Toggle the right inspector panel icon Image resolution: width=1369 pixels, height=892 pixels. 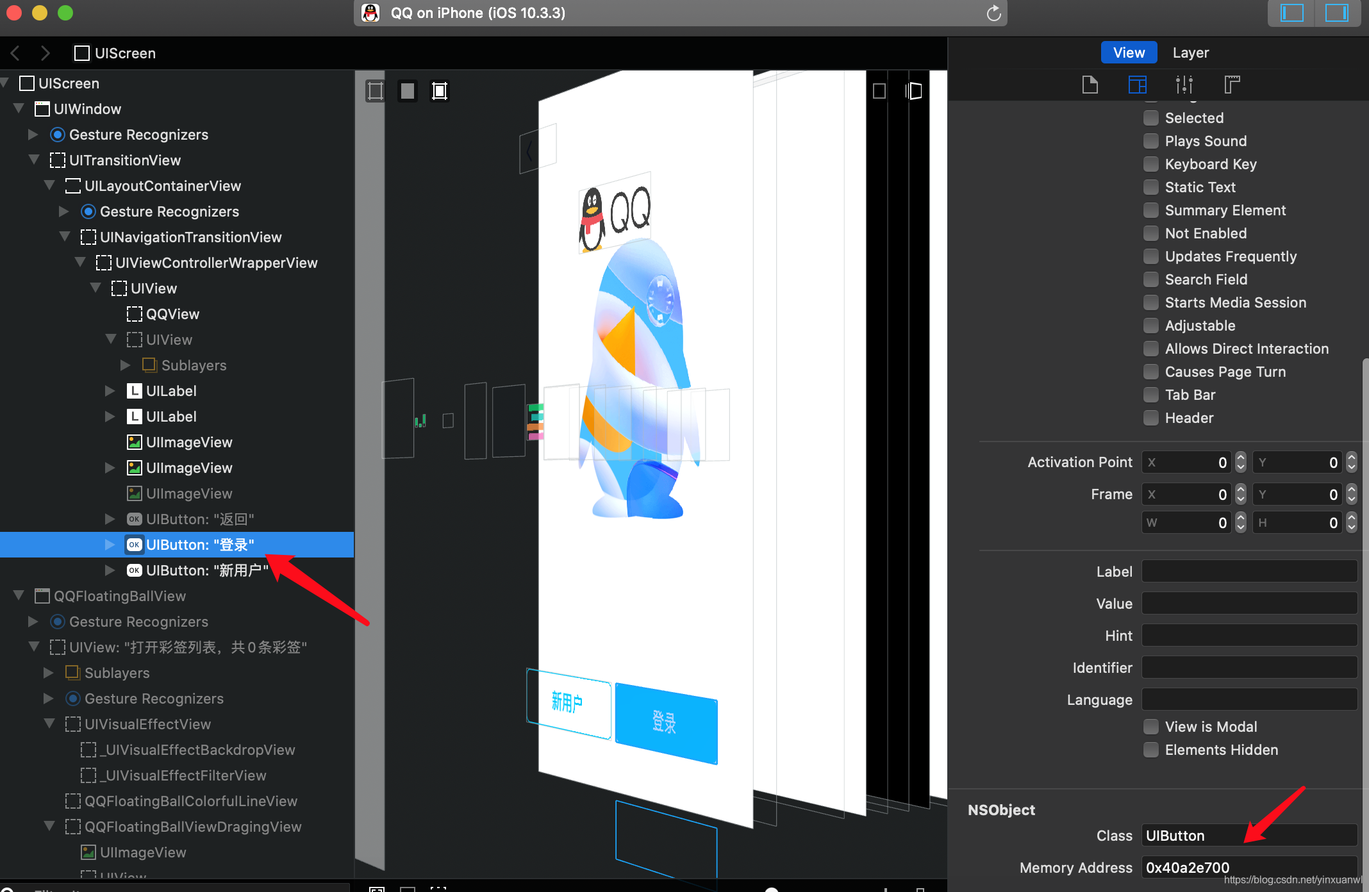(1337, 13)
